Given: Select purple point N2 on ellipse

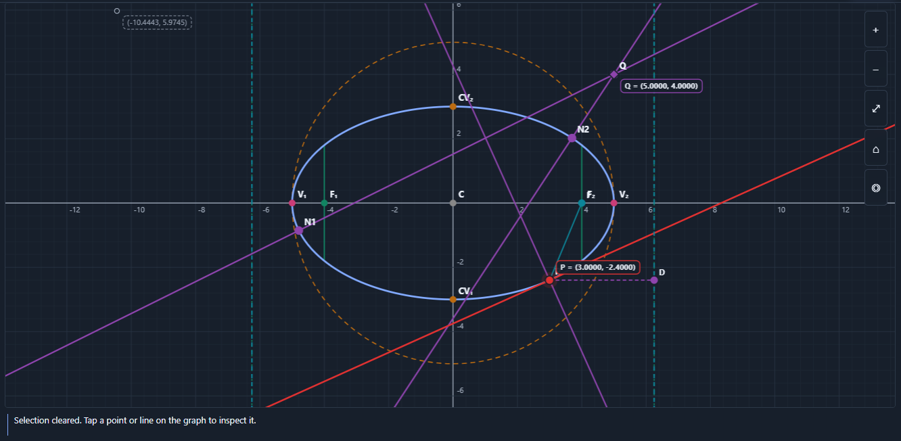Looking at the screenshot, I should coord(572,138).
